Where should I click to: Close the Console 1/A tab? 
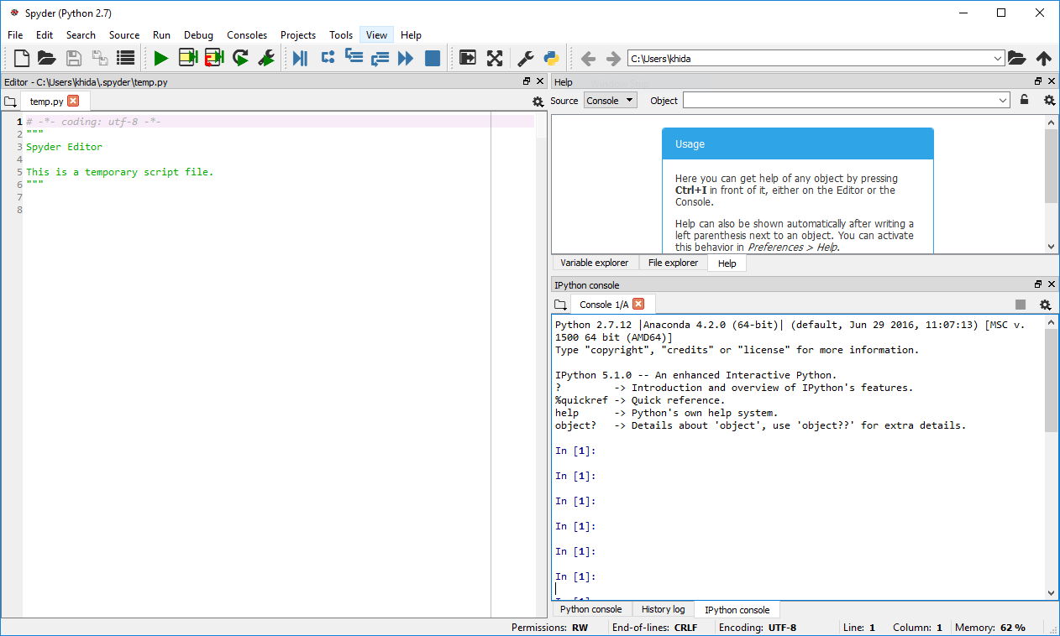click(638, 304)
